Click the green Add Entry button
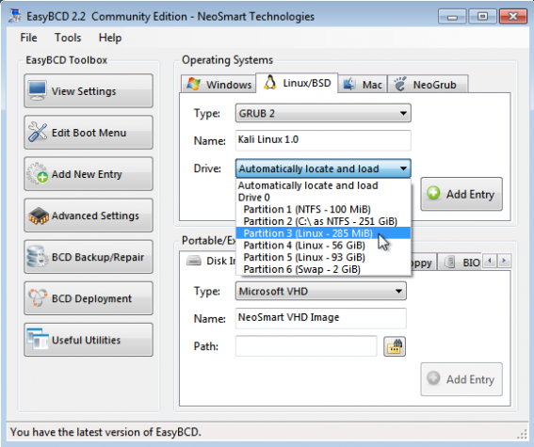 [461, 194]
